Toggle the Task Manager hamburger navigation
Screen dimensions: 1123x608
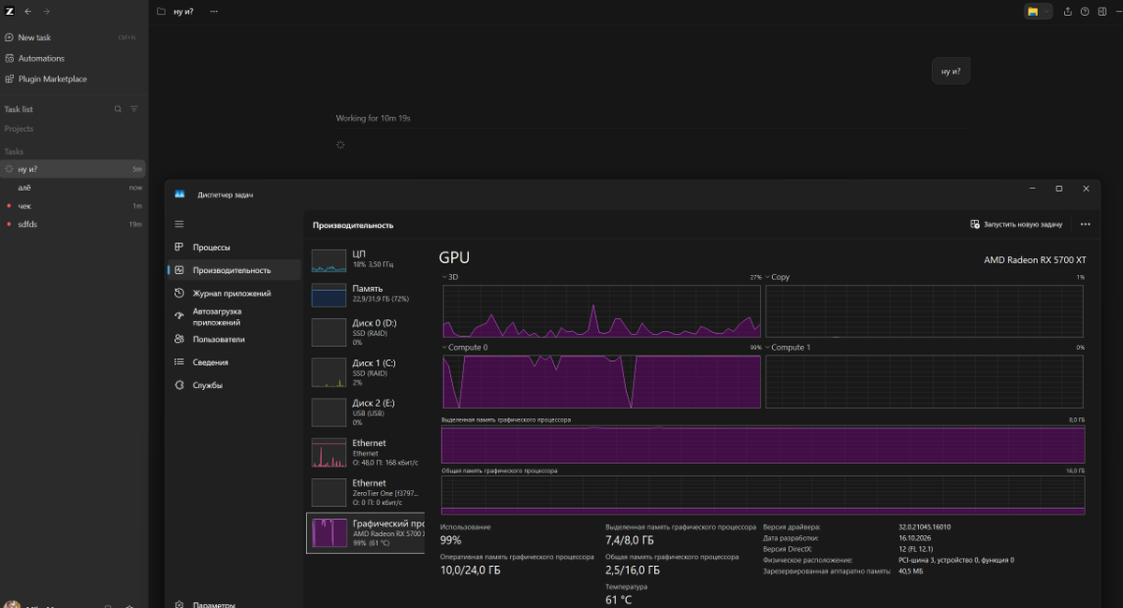pyautogui.click(x=180, y=224)
